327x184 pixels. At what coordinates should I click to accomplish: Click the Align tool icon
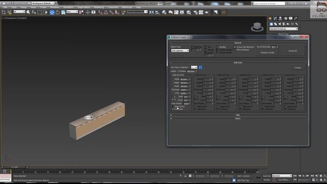pyautogui.click(x=157, y=12)
